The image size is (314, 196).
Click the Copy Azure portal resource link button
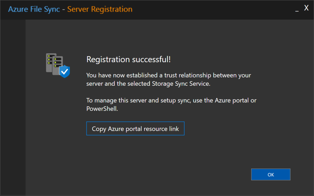pos(135,129)
